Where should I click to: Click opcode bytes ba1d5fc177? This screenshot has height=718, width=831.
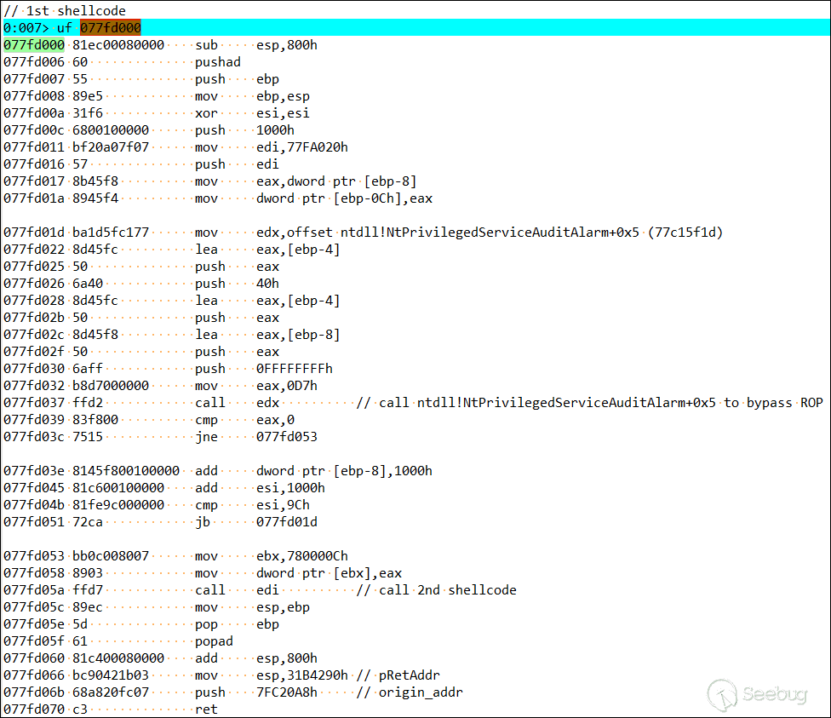click(x=111, y=233)
